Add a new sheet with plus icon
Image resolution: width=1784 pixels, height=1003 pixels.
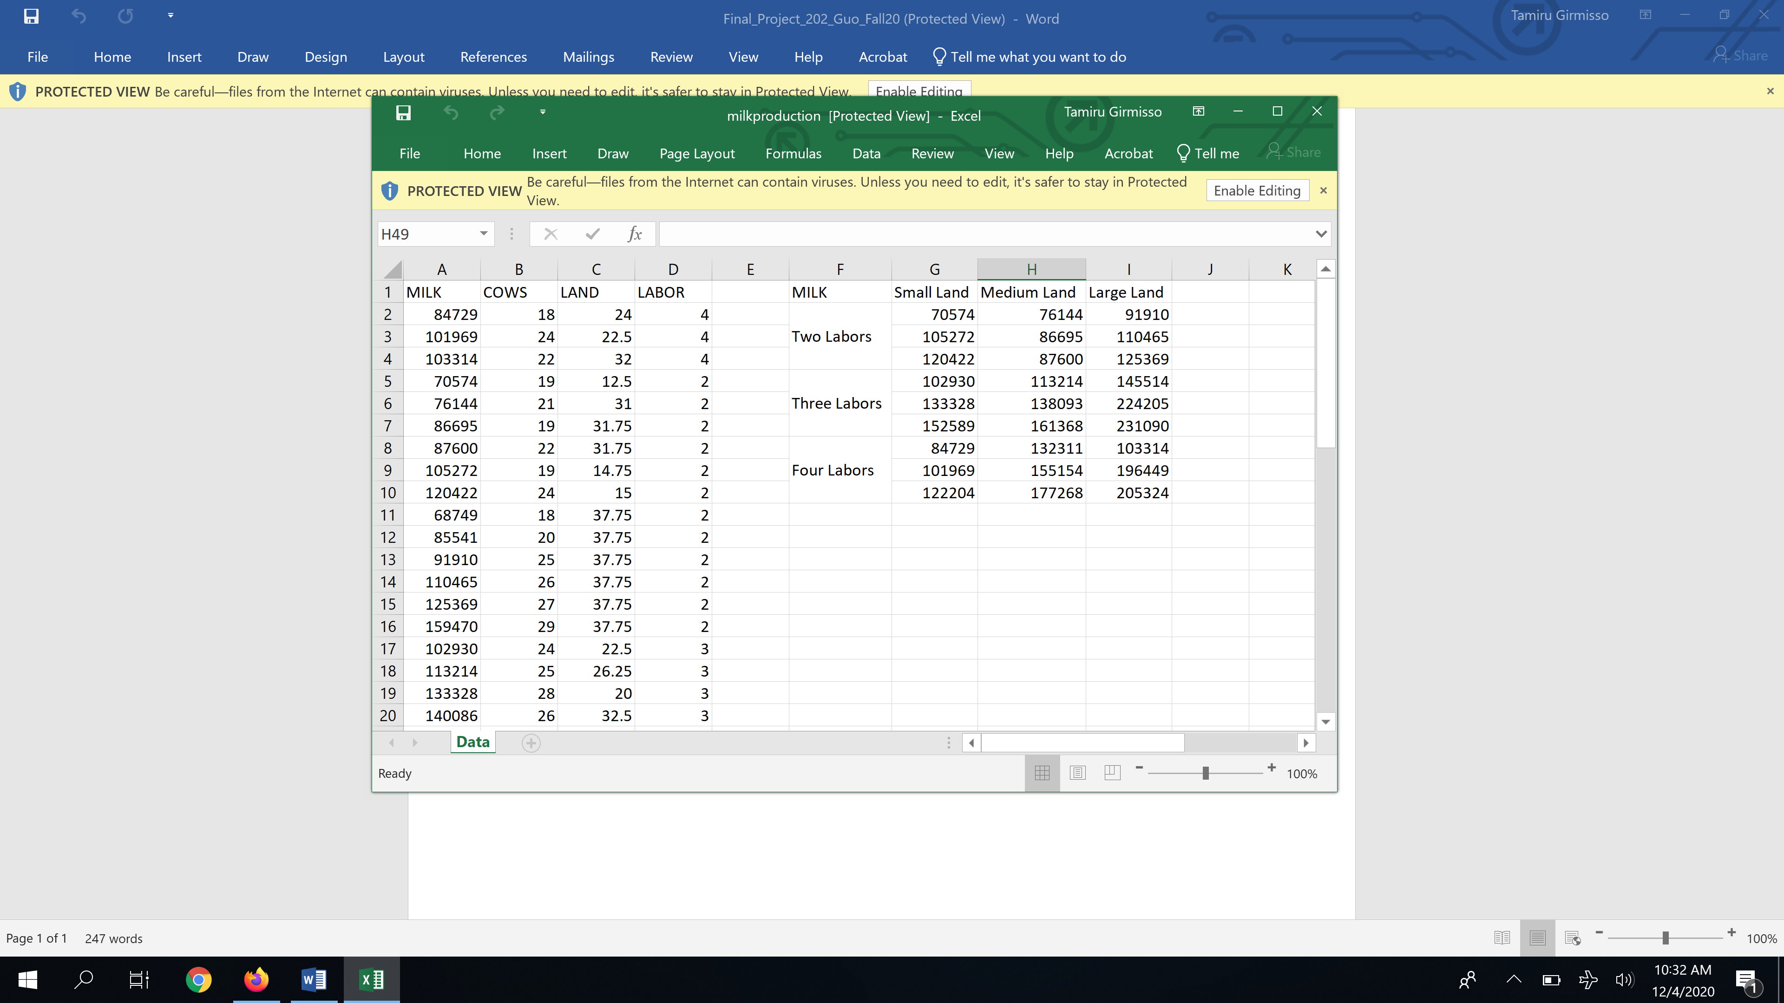pos(531,743)
